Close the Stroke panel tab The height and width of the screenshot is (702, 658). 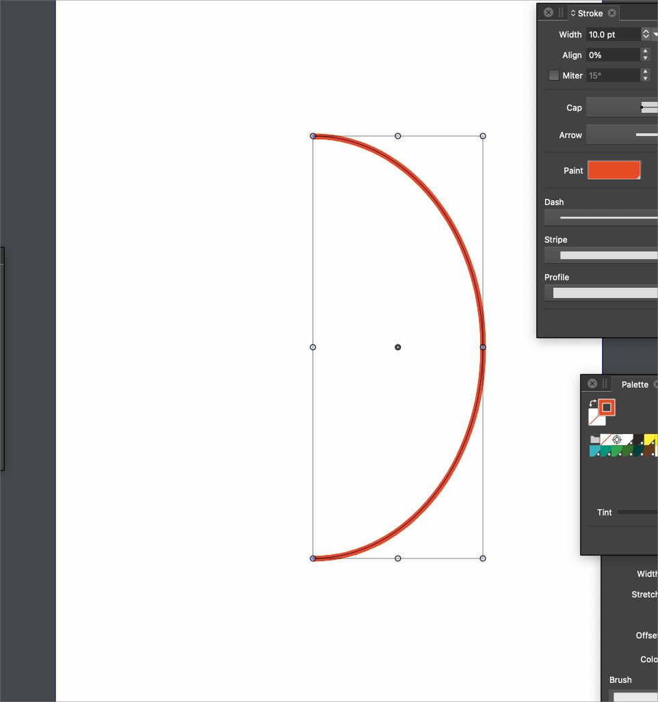point(612,13)
